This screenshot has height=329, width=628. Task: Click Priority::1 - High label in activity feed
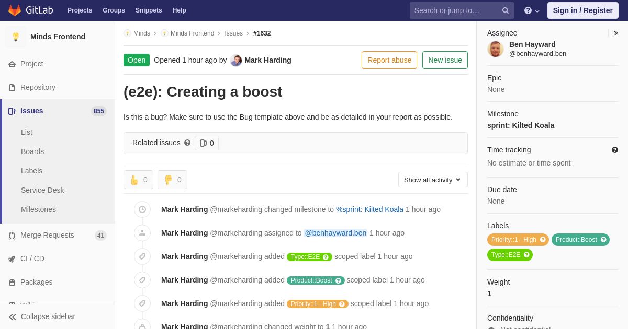[318, 304]
